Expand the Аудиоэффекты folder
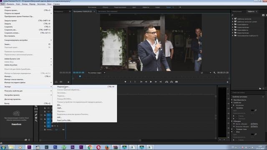Image resolution: width=267 pixels, height=150 pixels. 233,25
